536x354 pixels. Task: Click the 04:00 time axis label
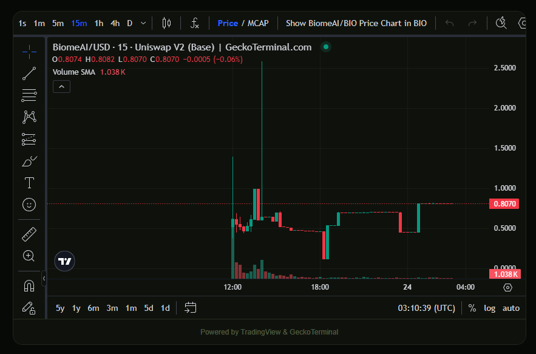coord(466,287)
